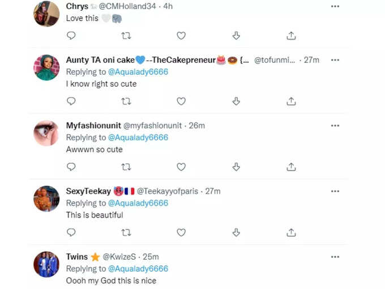The image size is (385, 289).
Task: Like the Myfashionunit "Awwwn so cute" tweet
Action: click(181, 167)
